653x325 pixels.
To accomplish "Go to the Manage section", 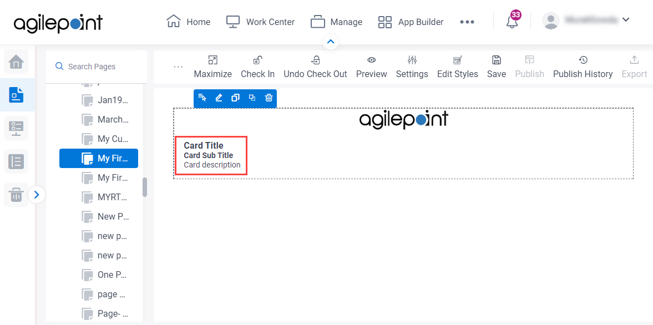I will (337, 22).
